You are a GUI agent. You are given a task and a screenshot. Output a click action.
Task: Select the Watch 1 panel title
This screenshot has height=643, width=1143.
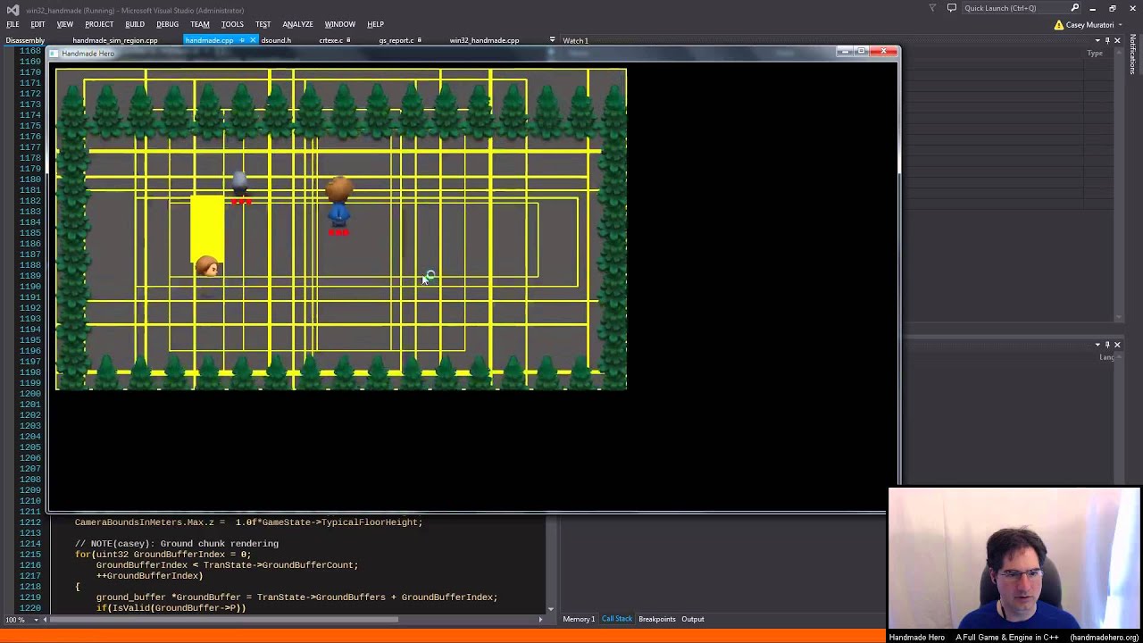pyautogui.click(x=575, y=40)
